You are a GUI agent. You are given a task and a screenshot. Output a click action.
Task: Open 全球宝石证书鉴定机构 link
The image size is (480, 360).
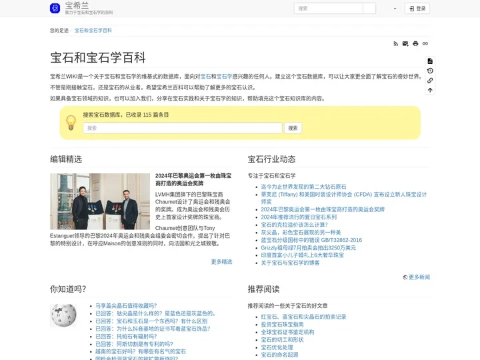click(x=287, y=332)
